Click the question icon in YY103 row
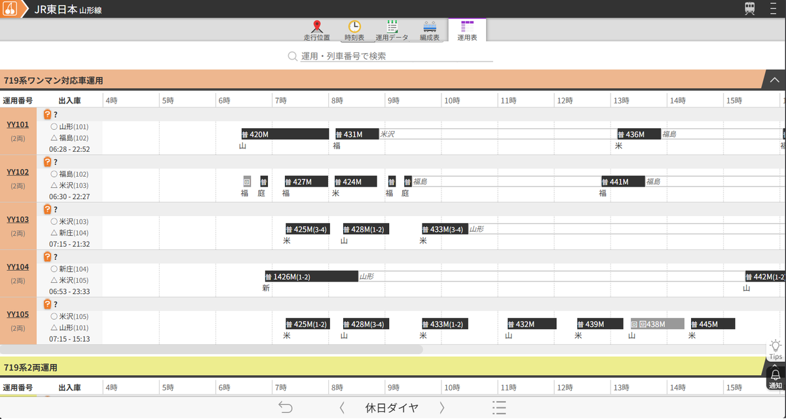 click(47, 209)
